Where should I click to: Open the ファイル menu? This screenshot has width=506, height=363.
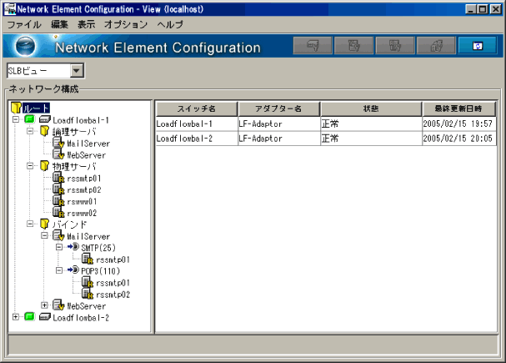coord(23,25)
